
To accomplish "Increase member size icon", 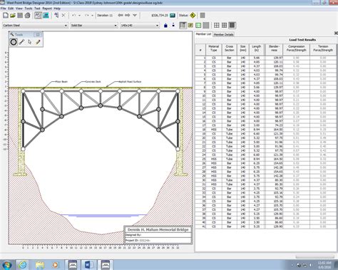I will tap(165, 25).
